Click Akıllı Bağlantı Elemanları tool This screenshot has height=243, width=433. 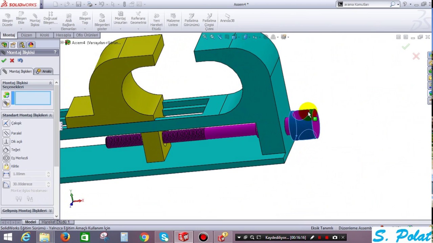point(68,22)
